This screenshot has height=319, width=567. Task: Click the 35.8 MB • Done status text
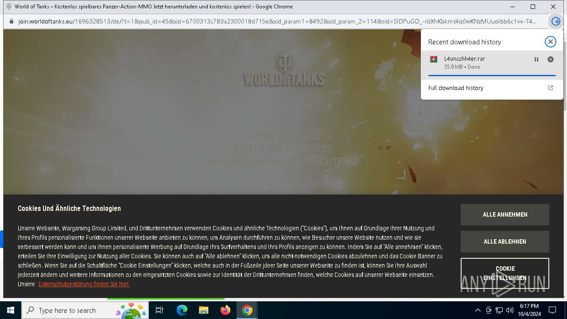point(462,67)
